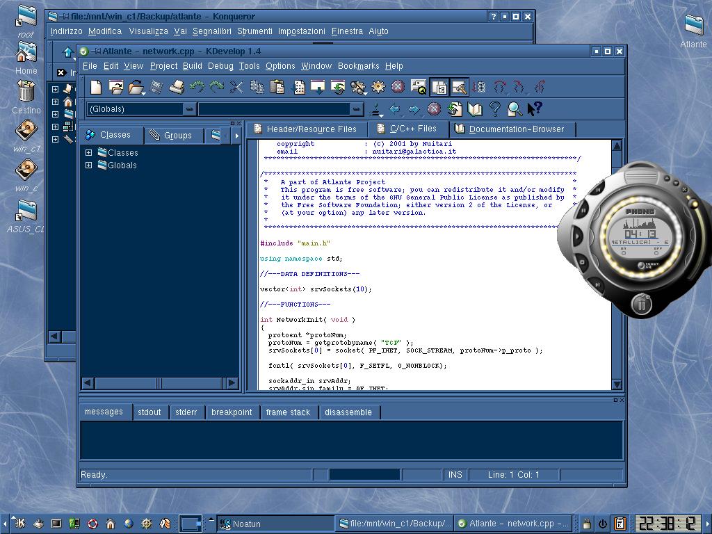
Task: Select the Classes tab
Action: [112, 135]
